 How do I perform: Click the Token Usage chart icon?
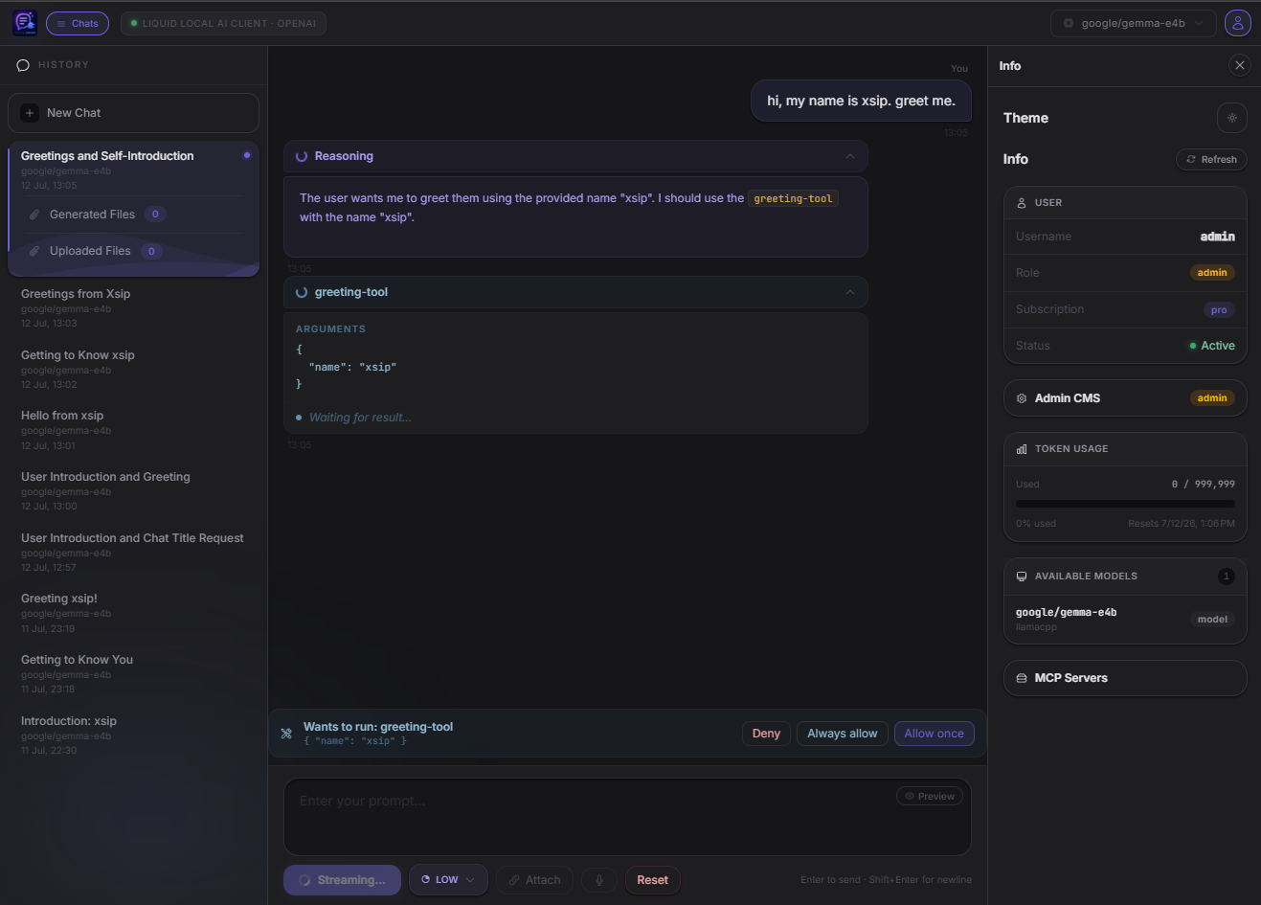pyautogui.click(x=1022, y=449)
